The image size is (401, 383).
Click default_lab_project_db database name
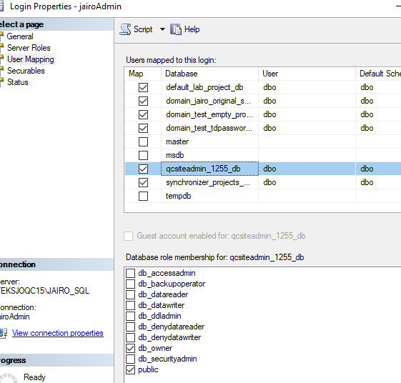pyautogui.click(x=204, y=87)
